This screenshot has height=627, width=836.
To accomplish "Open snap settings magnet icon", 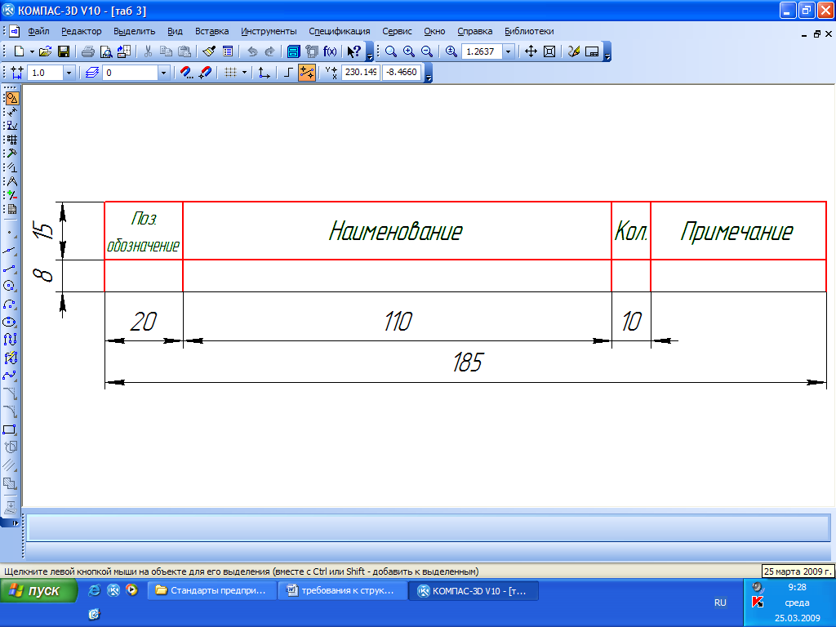I will pos(187,73).
